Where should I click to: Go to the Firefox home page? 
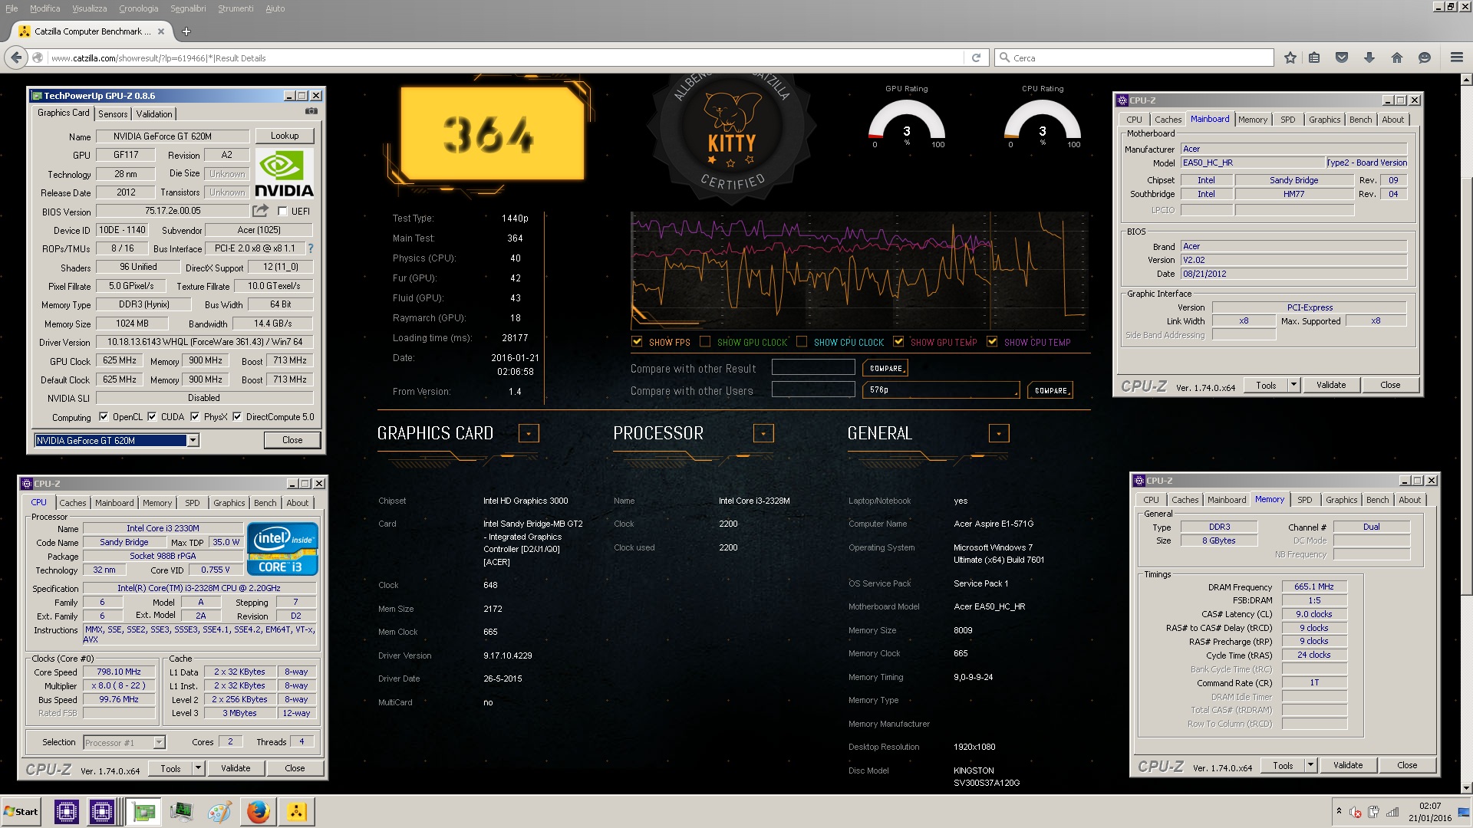click(x=1397, y=58)
